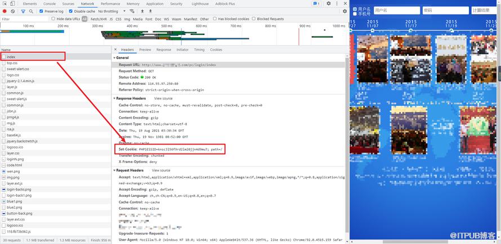Filter requests by Img type
This screenshot has width=501, height=244.
(127, 19)
